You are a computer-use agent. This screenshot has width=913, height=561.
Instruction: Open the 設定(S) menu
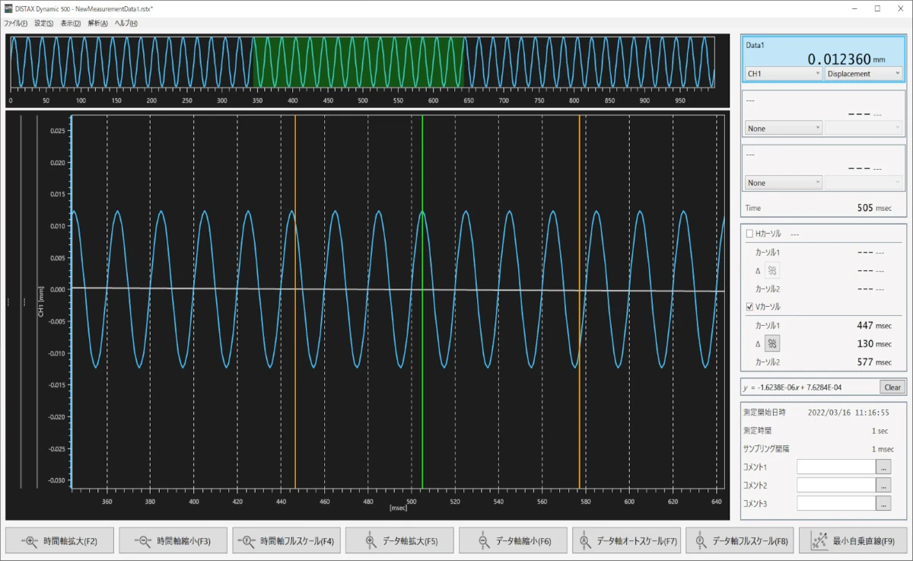[x=43, y=23]
